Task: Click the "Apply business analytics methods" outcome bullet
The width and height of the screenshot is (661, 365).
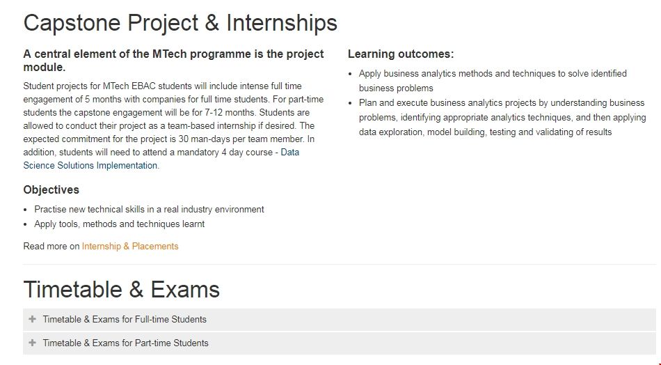Action: point(493,73)
